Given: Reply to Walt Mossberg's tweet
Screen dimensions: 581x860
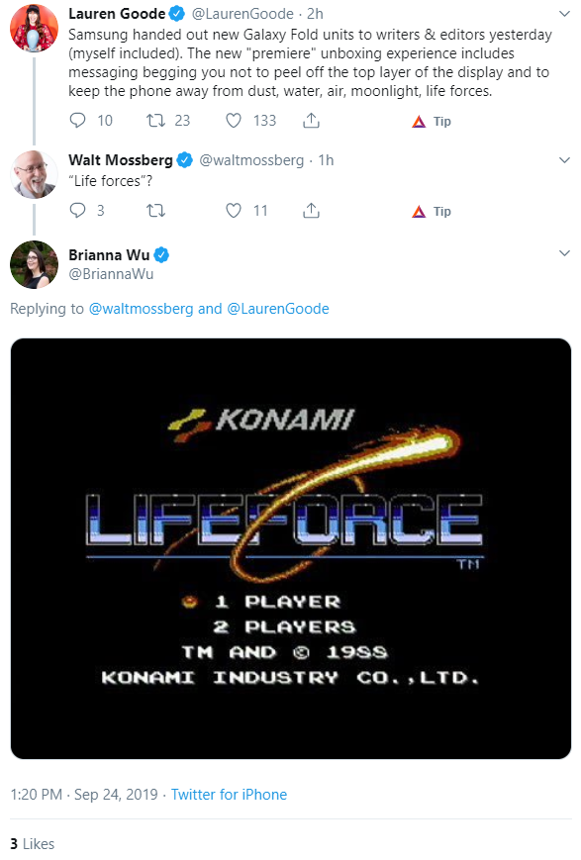Looking at the screenshot, I should [x=78, y=210].
